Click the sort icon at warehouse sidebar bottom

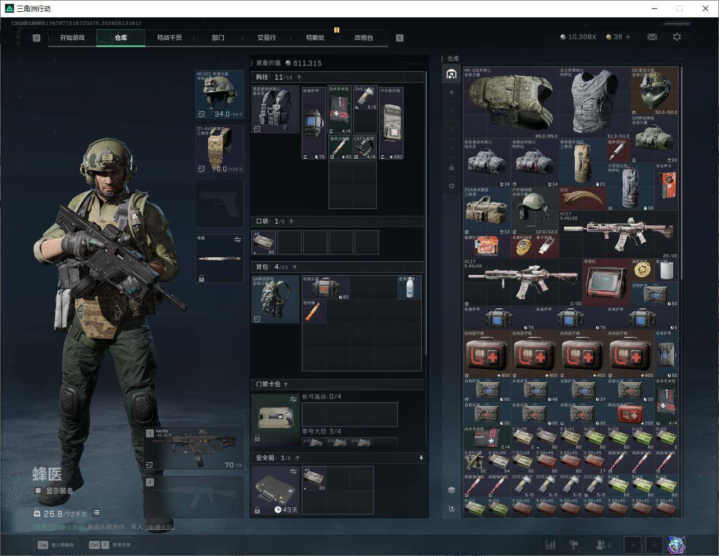[451, 509]
